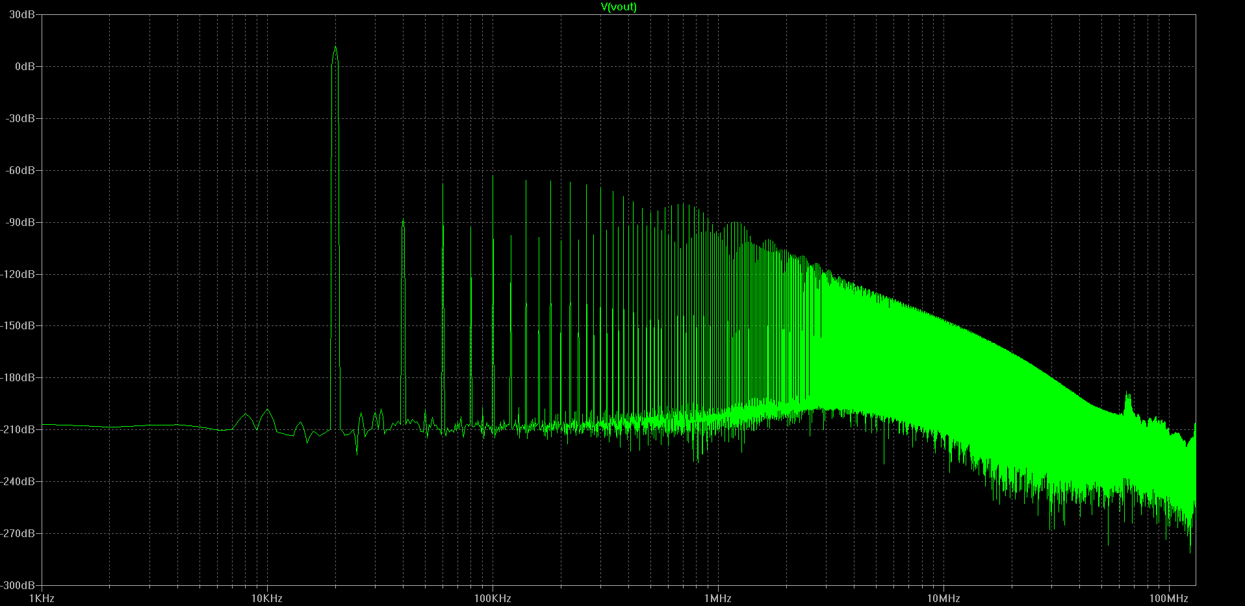Click the -30dB axis label

tap(21, 118)
